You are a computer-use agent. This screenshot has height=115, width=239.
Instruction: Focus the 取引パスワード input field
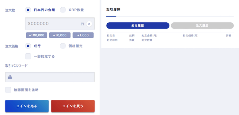(x=50, y=77)
